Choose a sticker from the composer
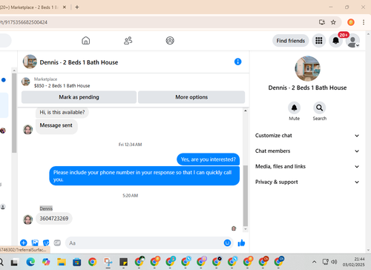 click(46, 243)
